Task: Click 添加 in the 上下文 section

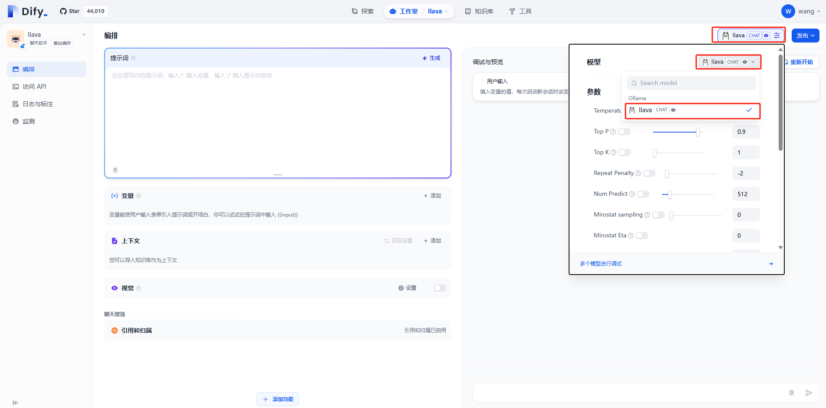Action: point(432,241)
